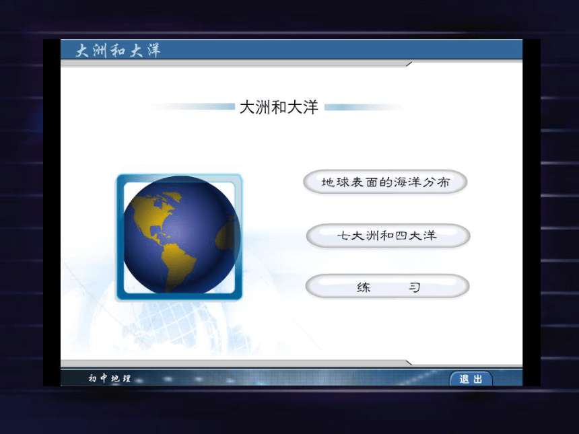Click the globe picture in the blue frame

click(x=180, y=237)
